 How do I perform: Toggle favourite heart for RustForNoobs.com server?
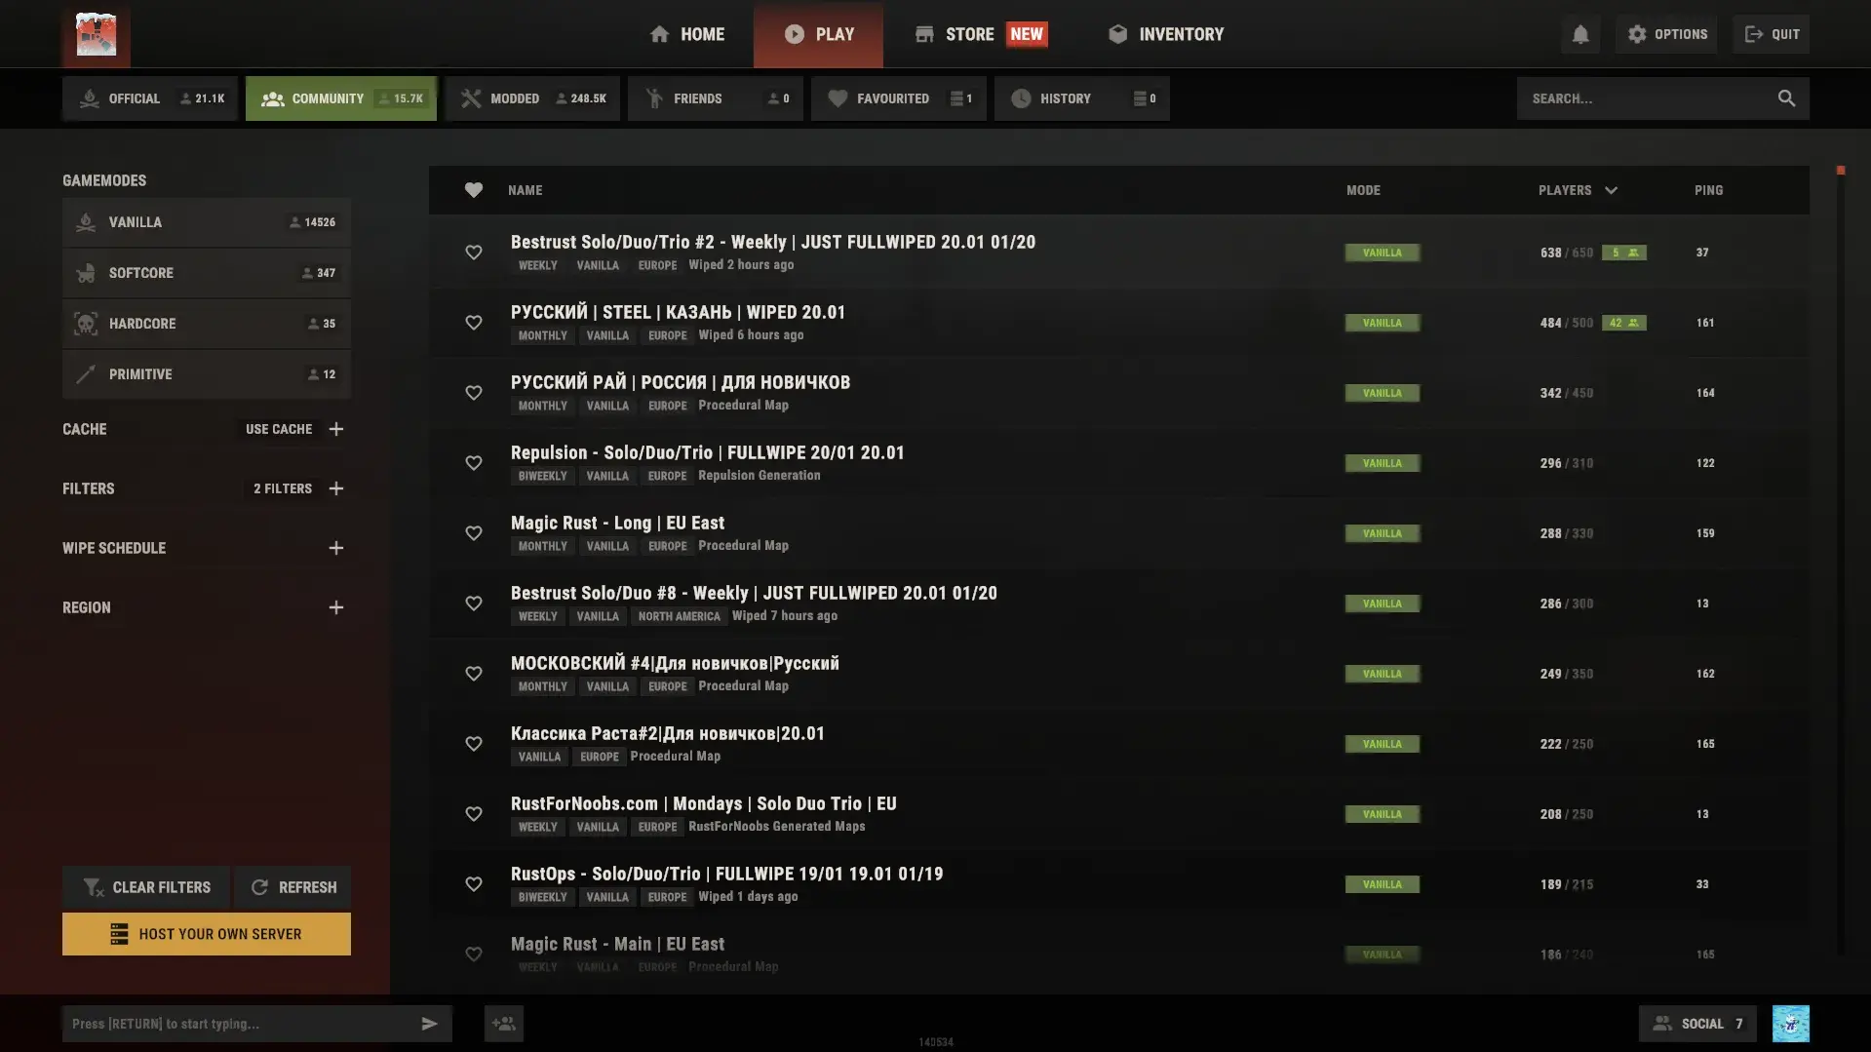coord(473,814)
